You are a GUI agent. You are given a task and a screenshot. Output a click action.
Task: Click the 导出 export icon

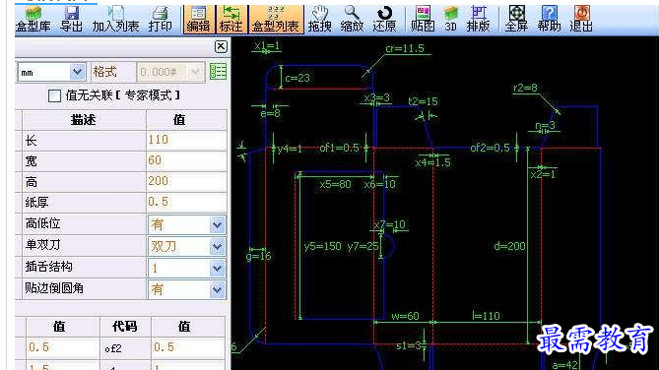tap(72, 20)
